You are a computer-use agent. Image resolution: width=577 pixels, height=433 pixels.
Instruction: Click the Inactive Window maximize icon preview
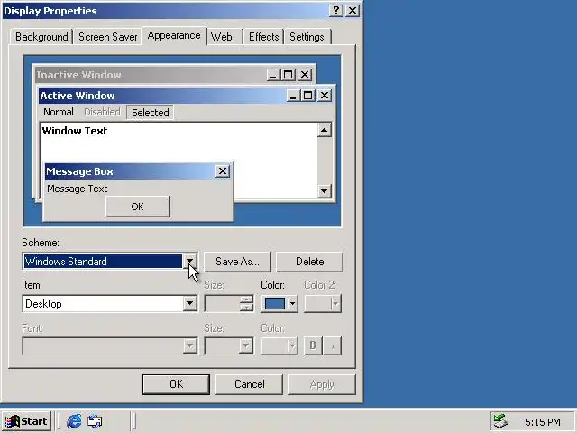[288, 75]
